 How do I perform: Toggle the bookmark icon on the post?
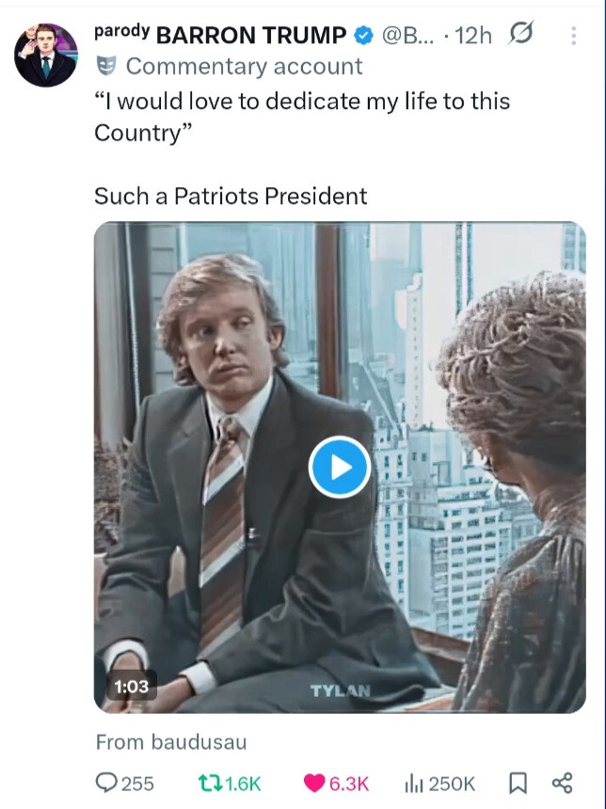517,783
